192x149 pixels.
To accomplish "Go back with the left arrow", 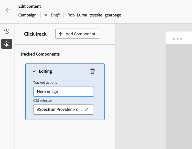I will 8,10.
